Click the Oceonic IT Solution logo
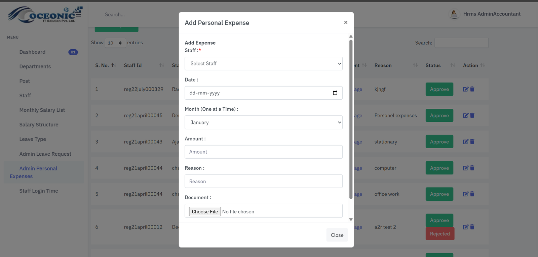Image resolution: width=538 pixels, height=257 pixels. 45,15
